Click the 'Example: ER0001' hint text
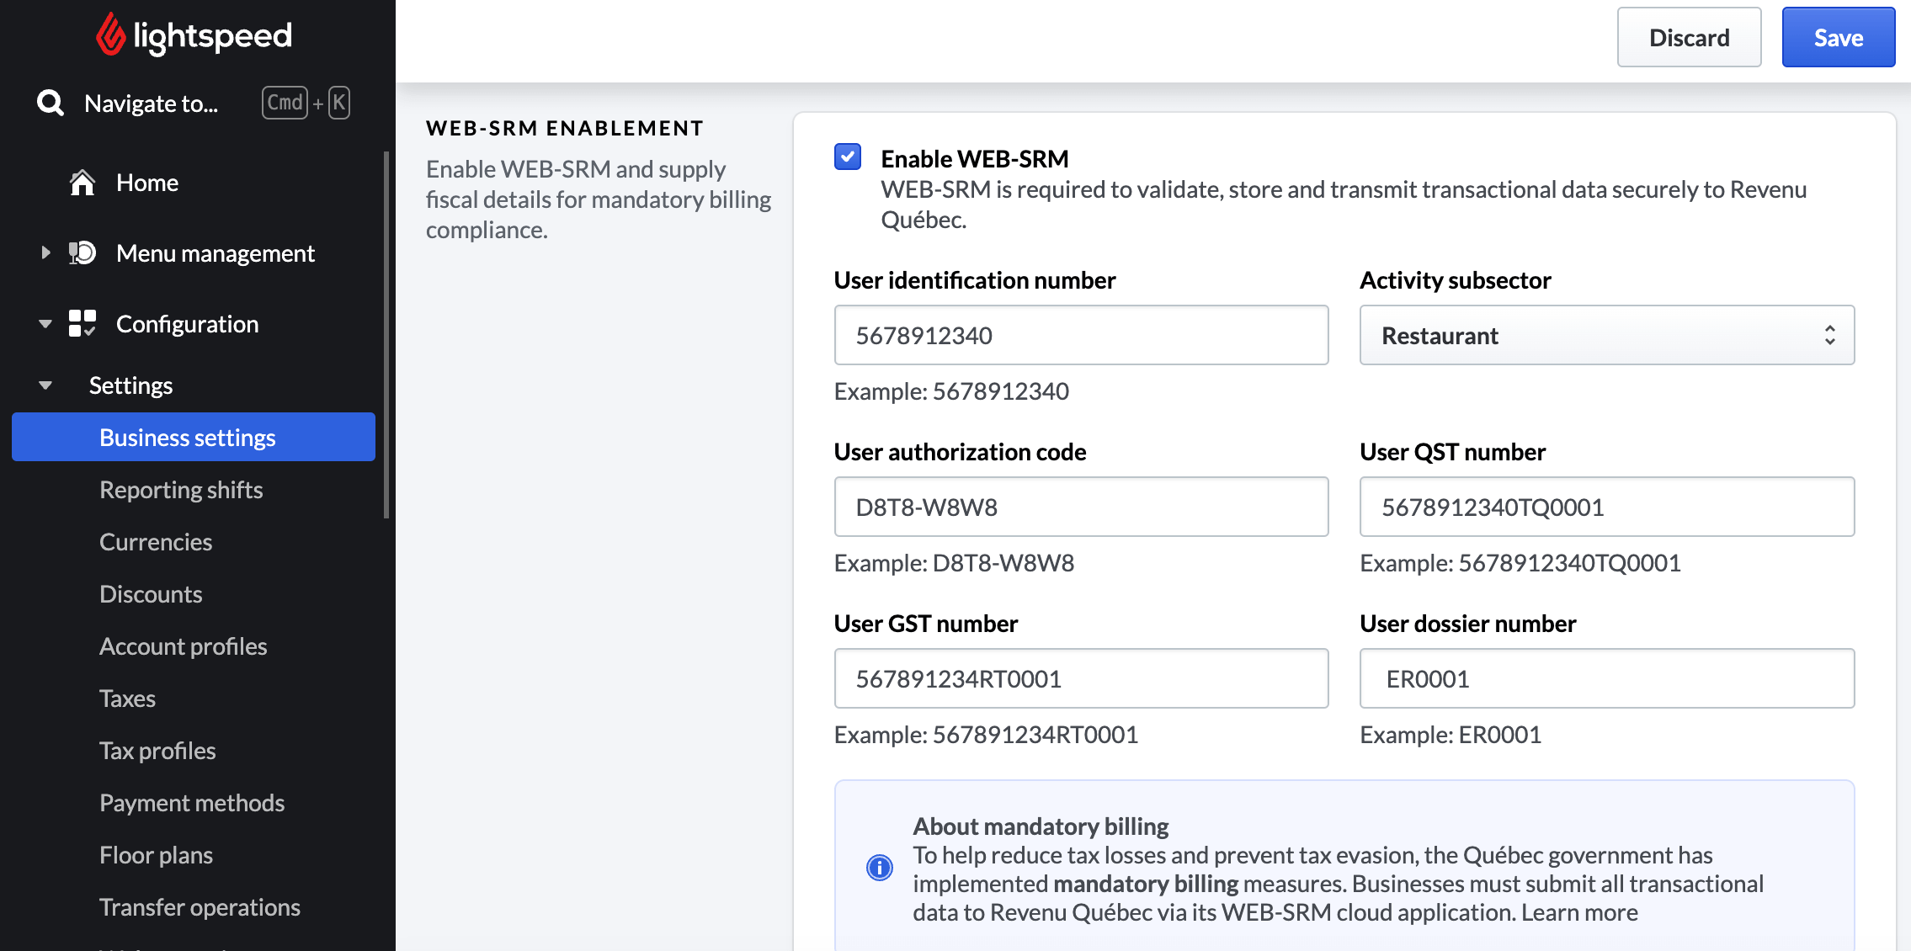The width and height of the screenshot is (1911, 951). point(1451,735)
